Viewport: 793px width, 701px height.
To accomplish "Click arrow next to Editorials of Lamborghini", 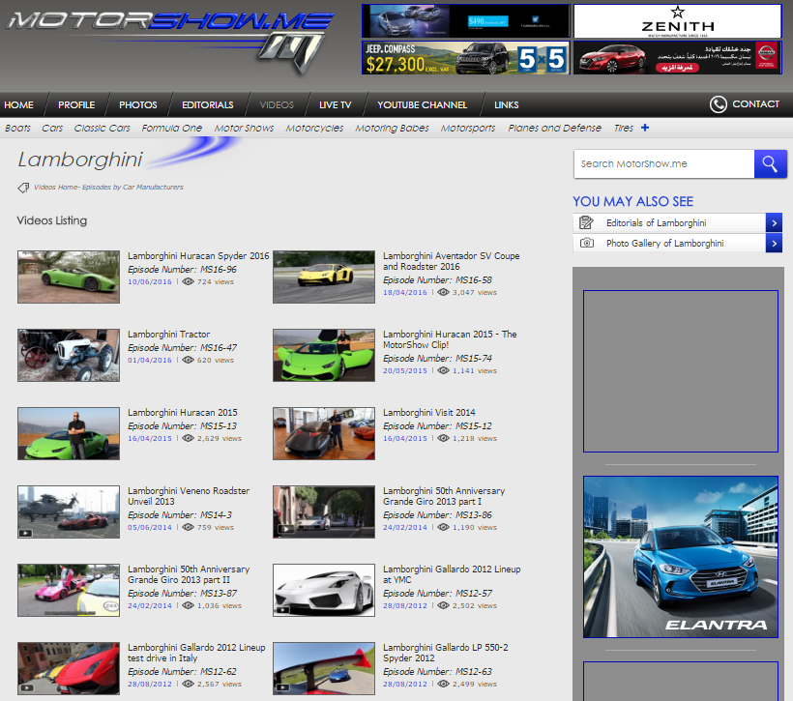I will (x=774, y=222).
